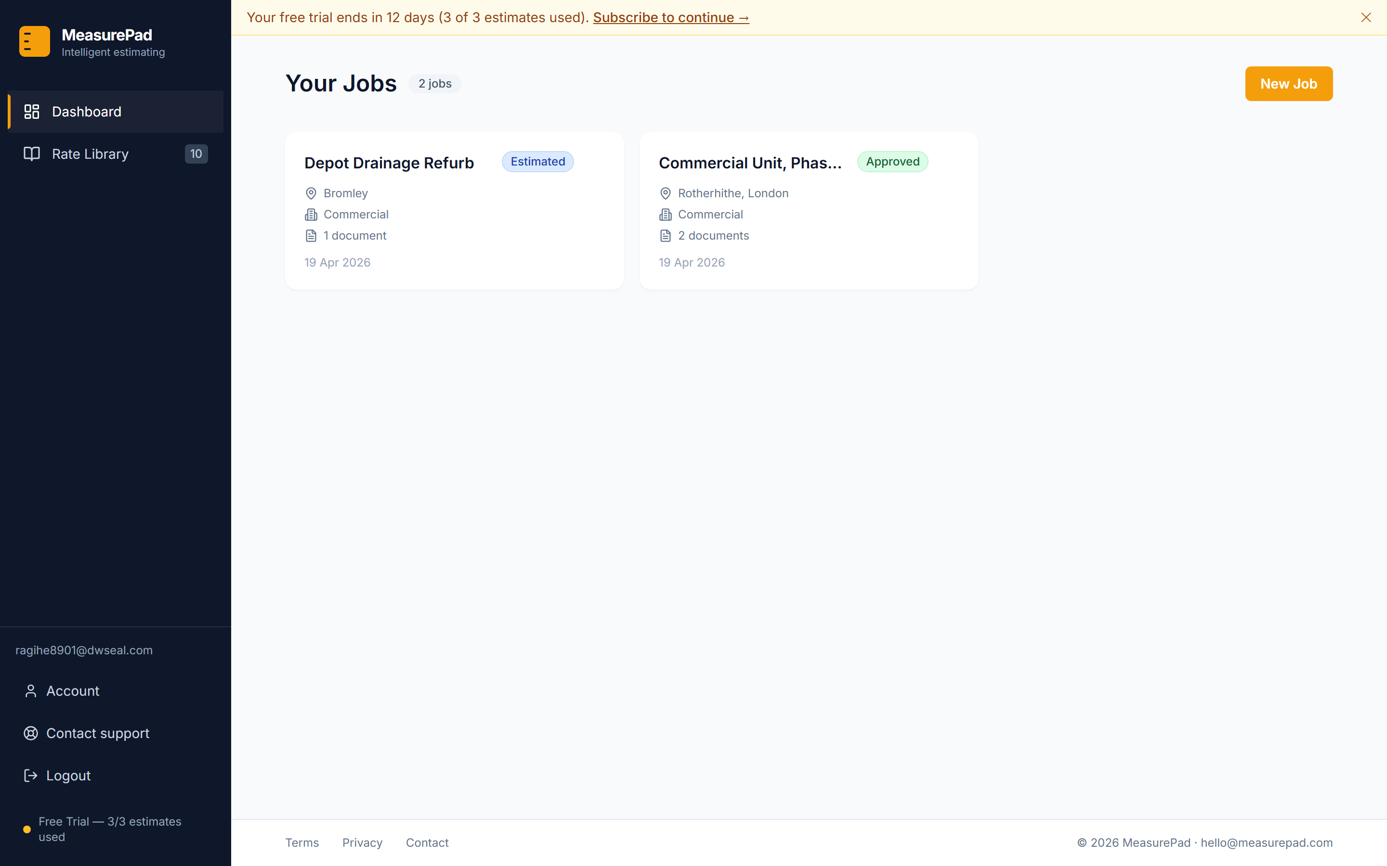Click the Rate Library book icon
Screen dimensions: 1387x866
point(31,154)
